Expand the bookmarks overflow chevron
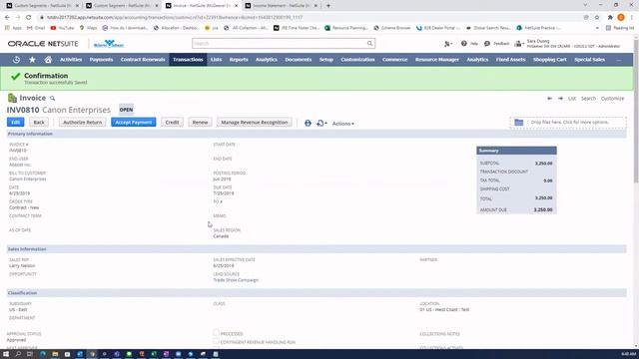Viewport: 639px width, 359px height. (597, 28)
